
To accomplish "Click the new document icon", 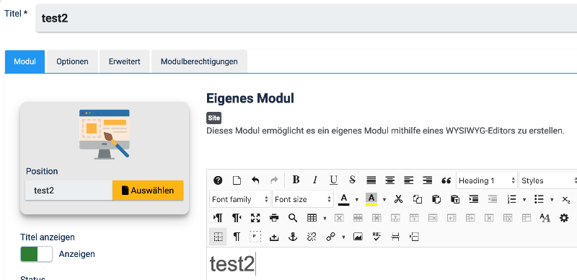I will (x=237, y=180).
